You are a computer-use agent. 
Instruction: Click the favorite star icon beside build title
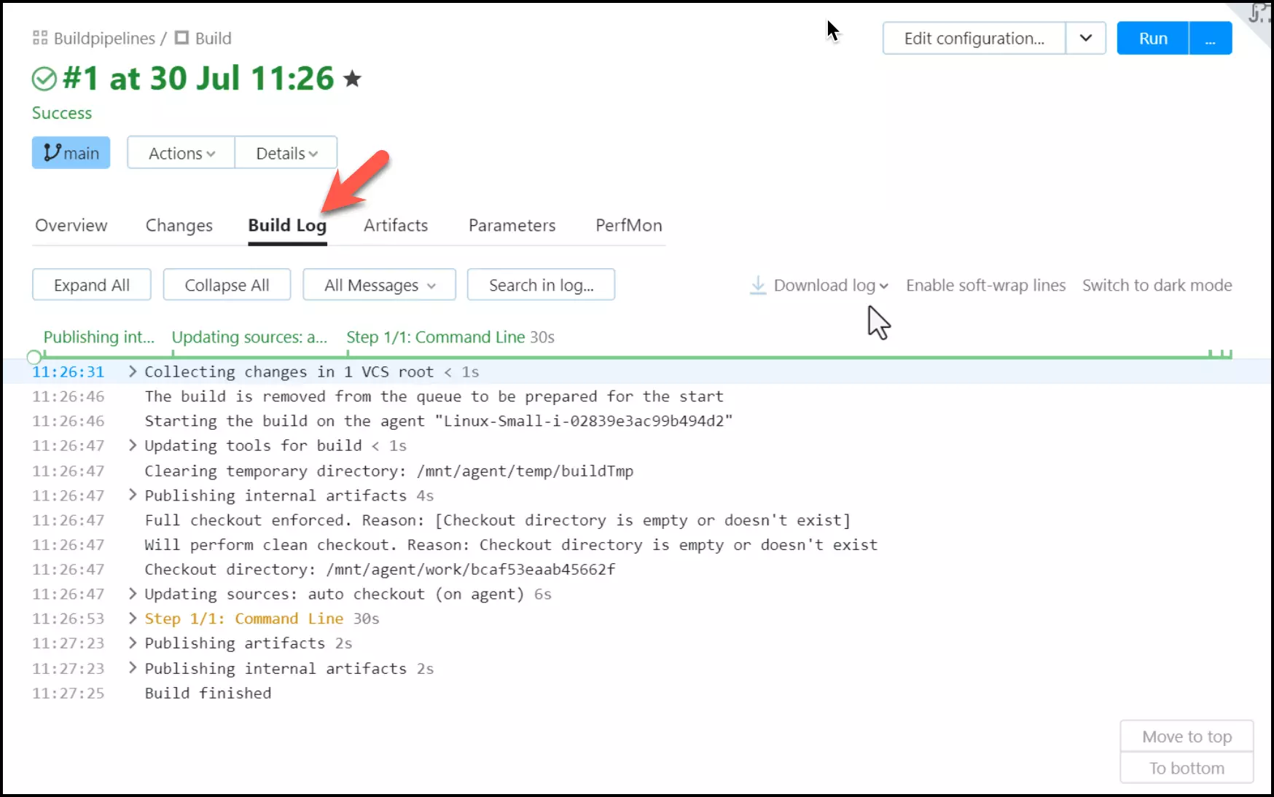click(x=353, y=79)
